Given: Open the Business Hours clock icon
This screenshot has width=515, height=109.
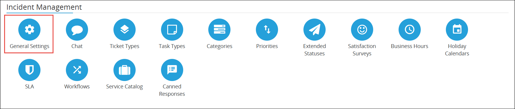Looking at the screenshot, I should [410, 29].
